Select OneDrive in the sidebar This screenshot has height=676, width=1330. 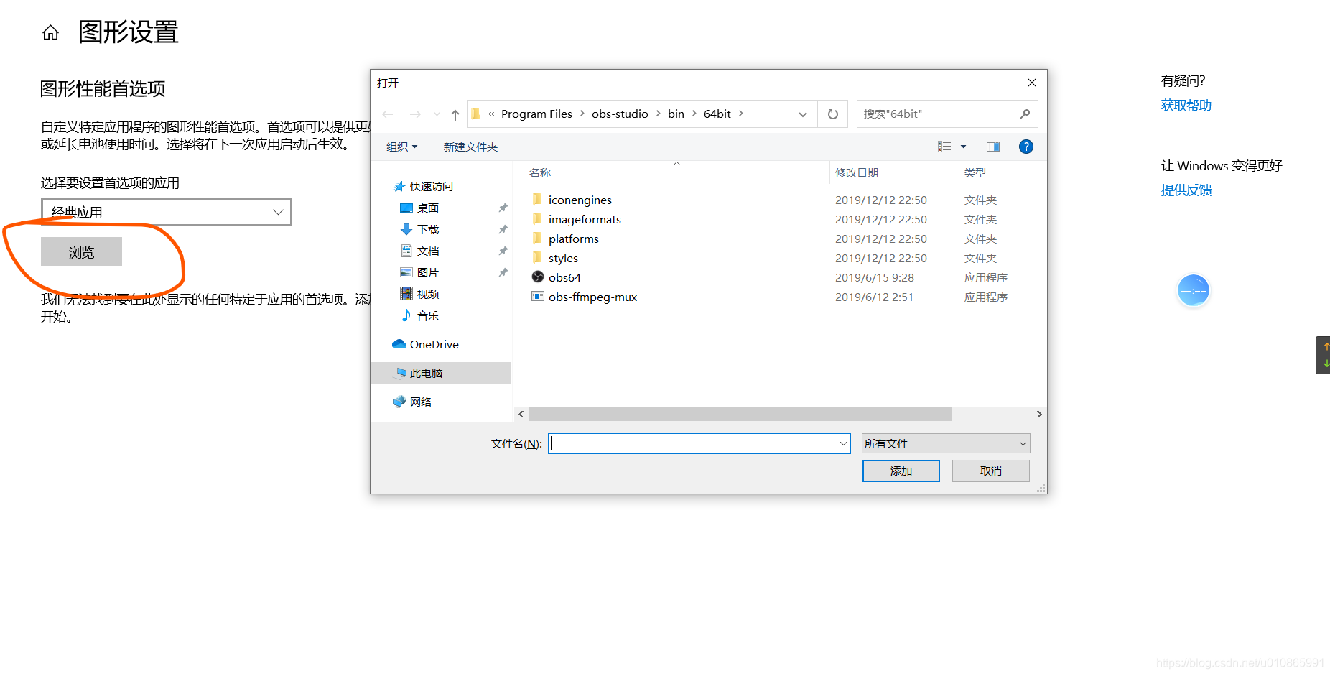433,344
